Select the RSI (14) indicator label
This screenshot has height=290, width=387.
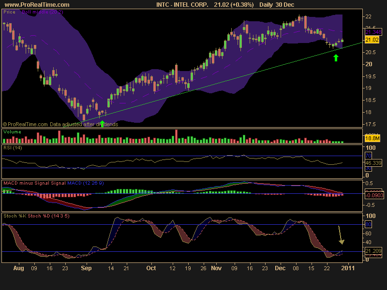(x=13, y=148)
